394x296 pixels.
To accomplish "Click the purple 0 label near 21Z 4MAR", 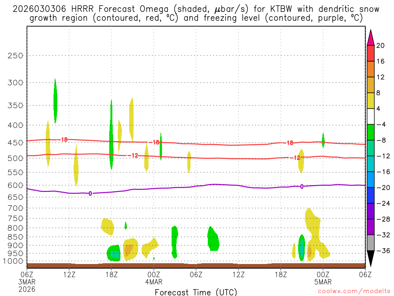I will click(302, 187).
